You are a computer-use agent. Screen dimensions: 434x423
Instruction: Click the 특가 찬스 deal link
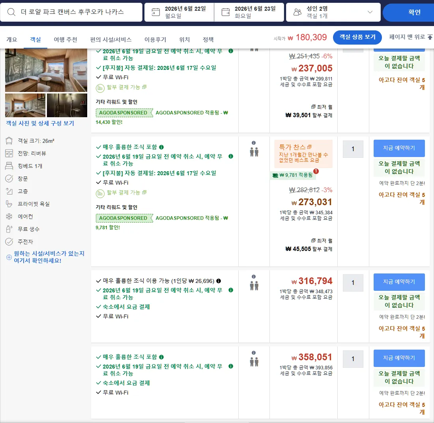point(295,147)
